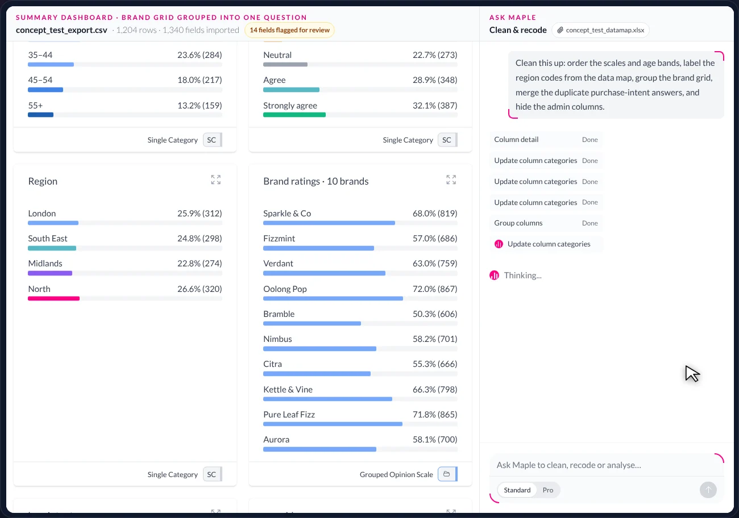
Task: Click the concept_test_export.csv file name
Action: click(61, 30)
